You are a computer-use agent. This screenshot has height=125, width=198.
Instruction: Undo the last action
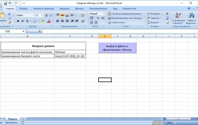point(10,3)
